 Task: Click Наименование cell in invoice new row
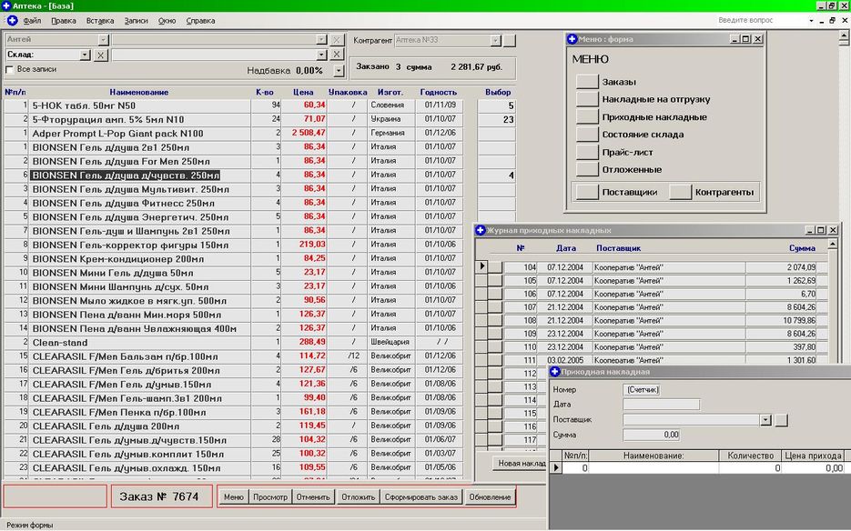[x=653, y=468]
